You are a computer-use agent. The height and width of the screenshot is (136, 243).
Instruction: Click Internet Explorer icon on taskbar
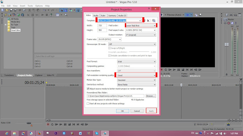click(x=6, y=133)
